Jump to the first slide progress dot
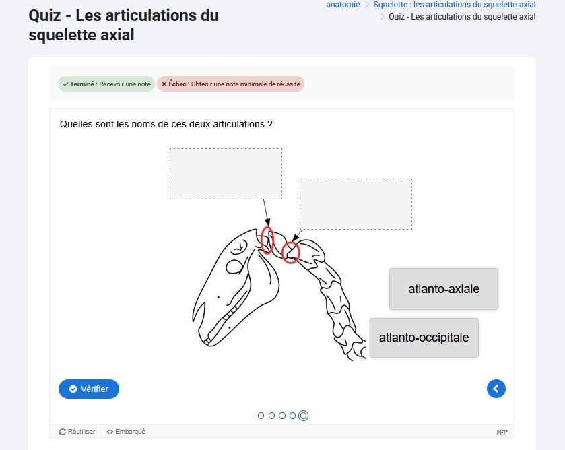Viewport: 565px width, 450px height. pyautogui.click(x=261, y=416)
